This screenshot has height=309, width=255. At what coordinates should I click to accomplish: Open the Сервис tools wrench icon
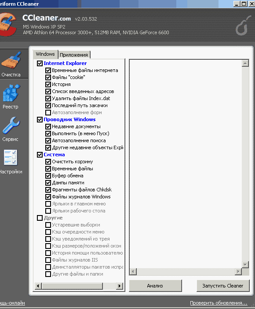click(x=11, y=126)
